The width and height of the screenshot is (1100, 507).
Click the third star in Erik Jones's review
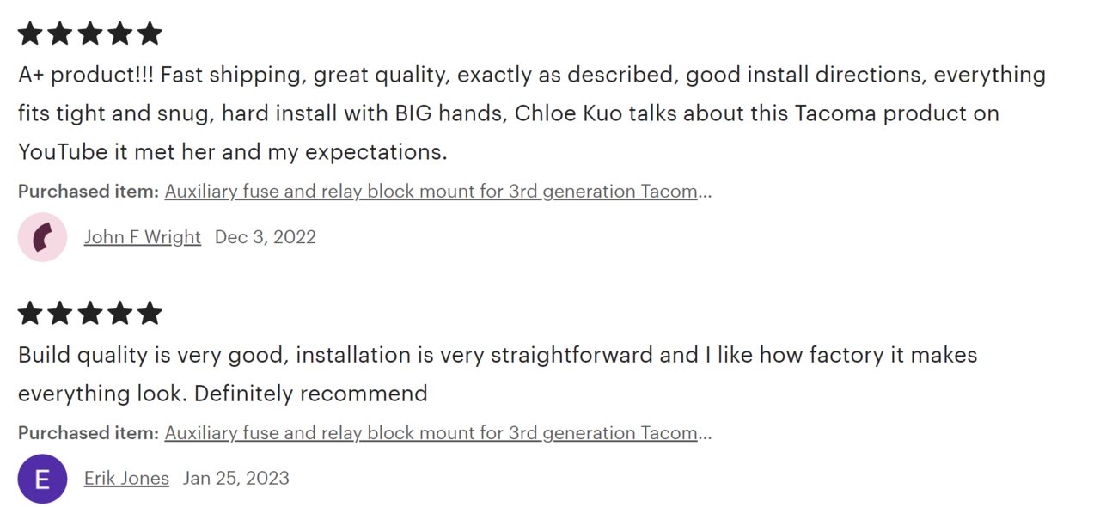point(90,313)
